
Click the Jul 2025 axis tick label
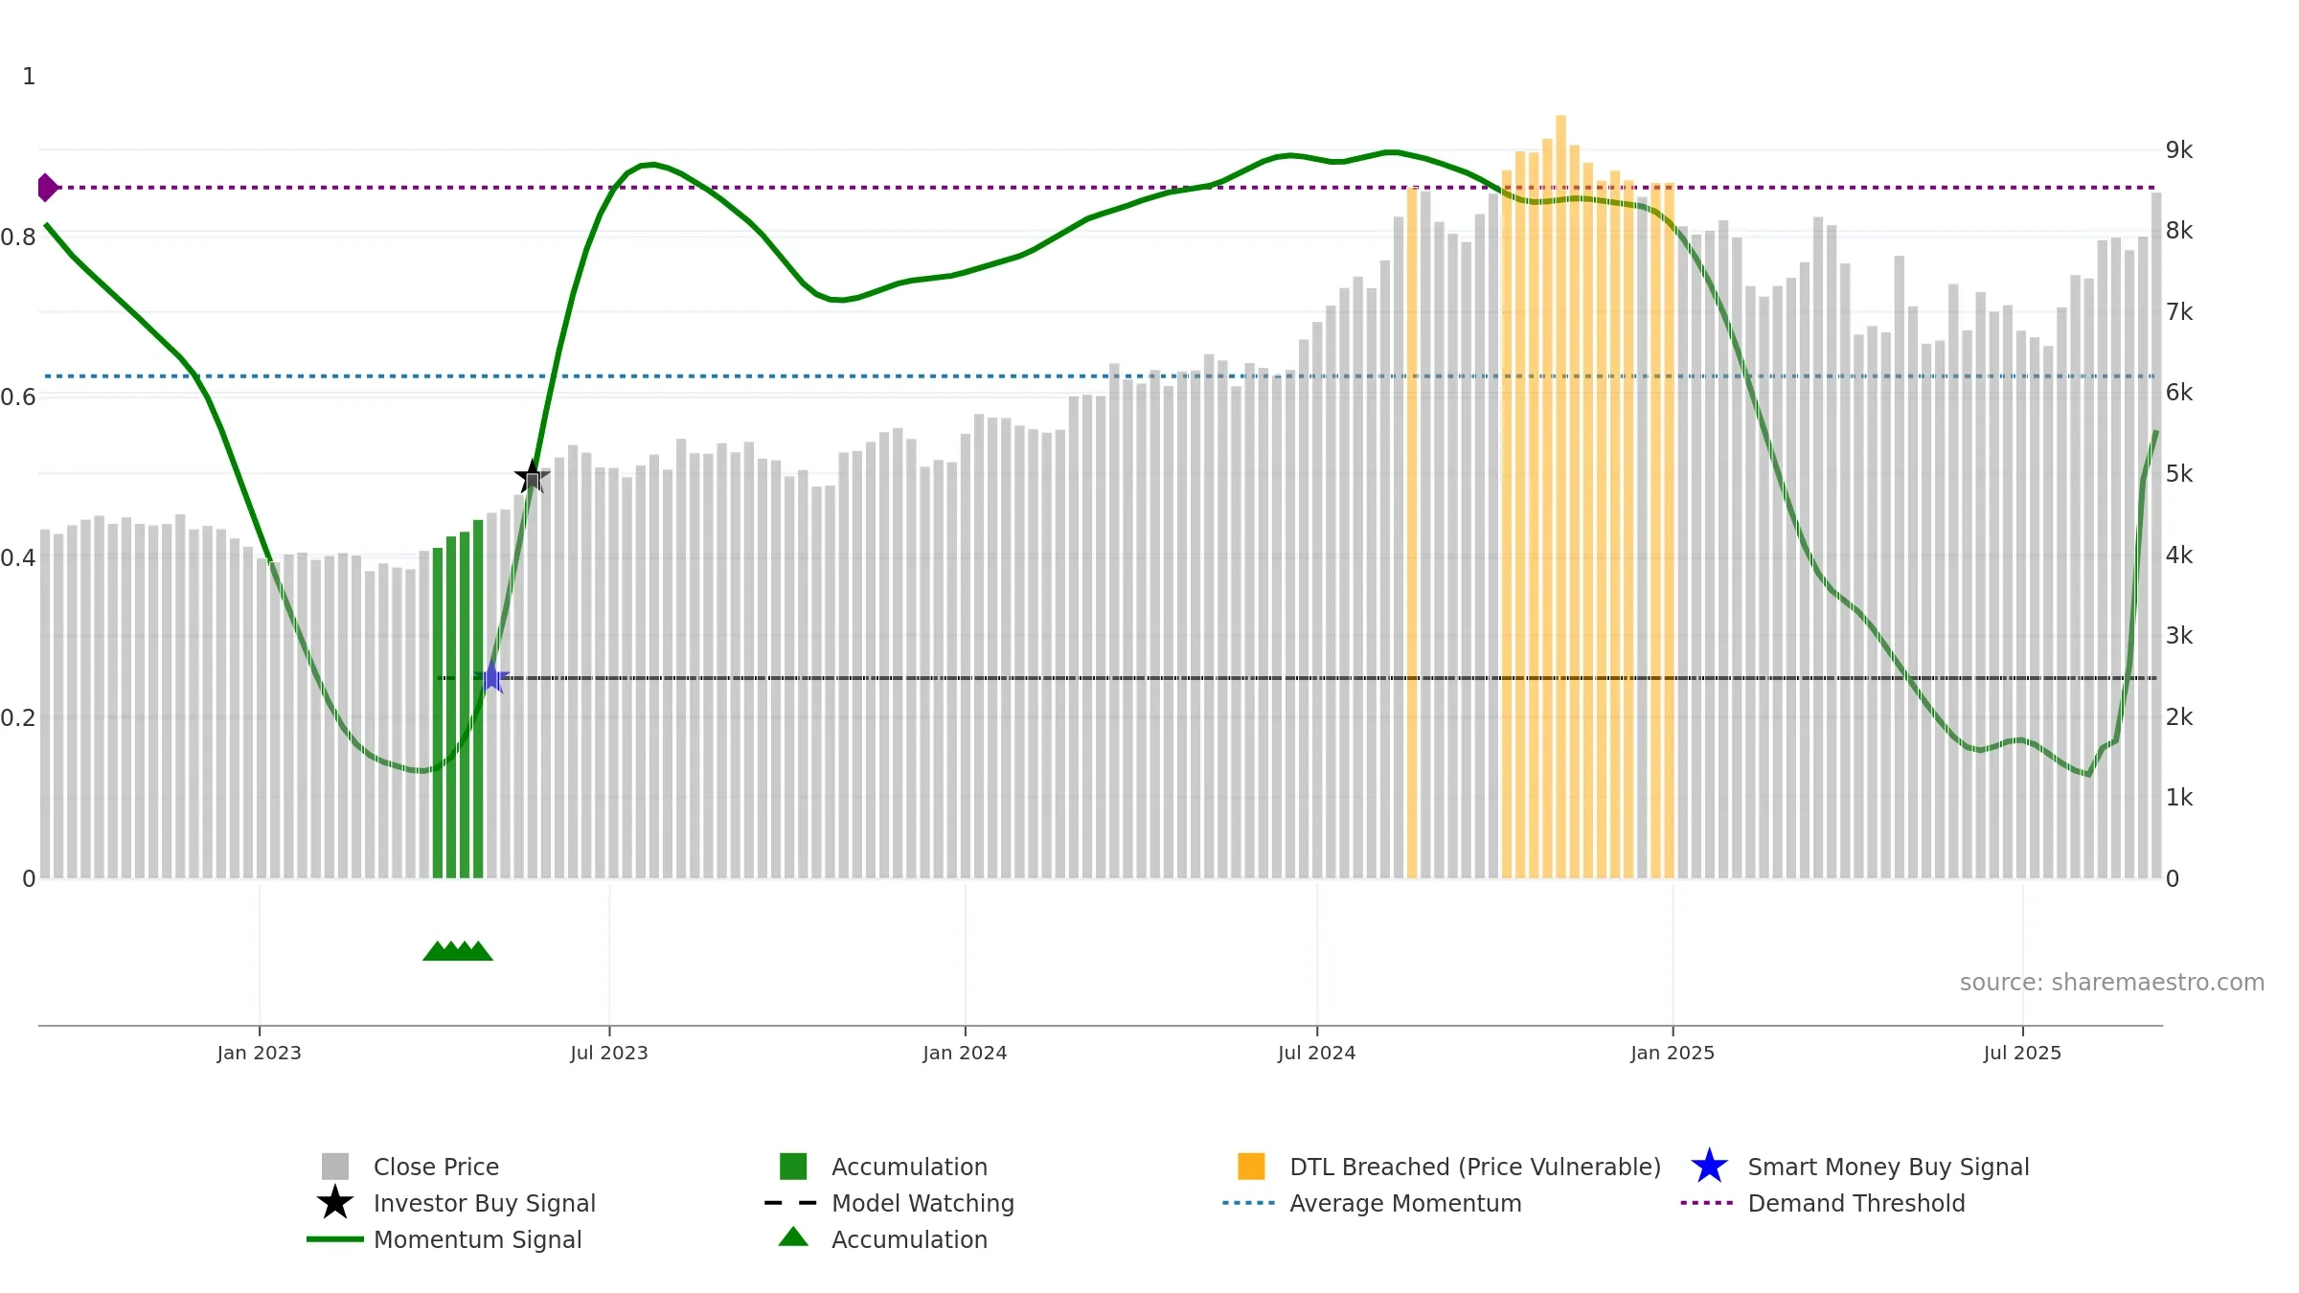click(2022, 1054)
